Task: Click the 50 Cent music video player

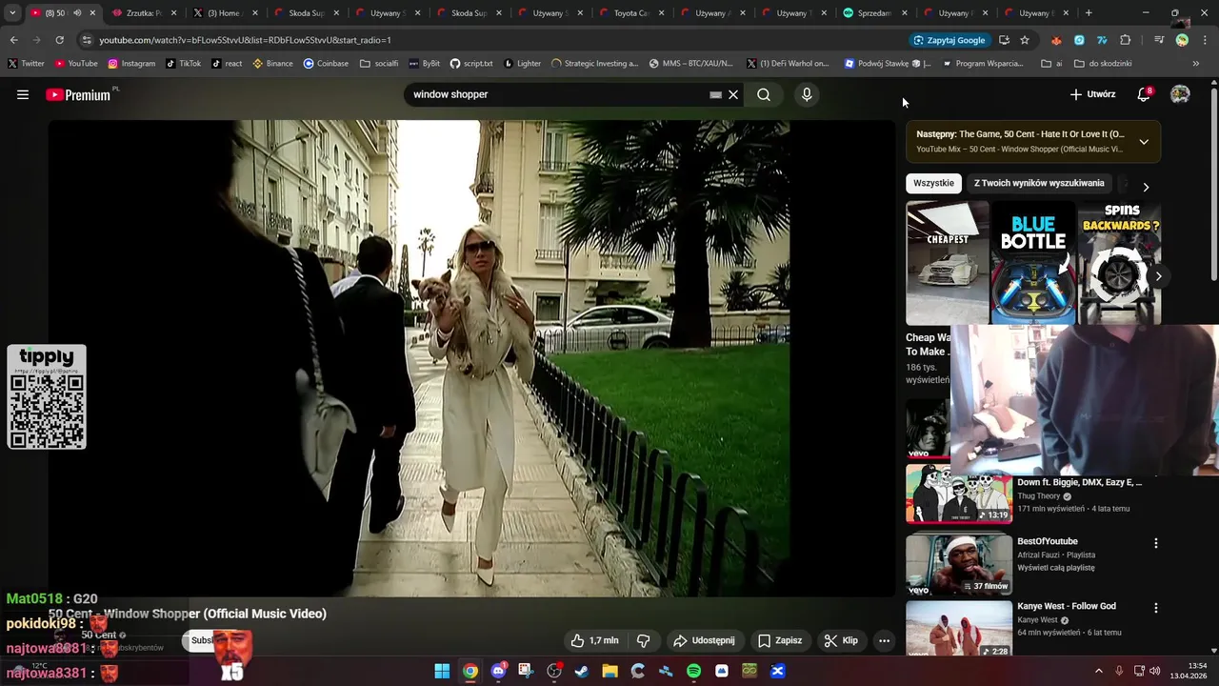Action: pos(472,358)
